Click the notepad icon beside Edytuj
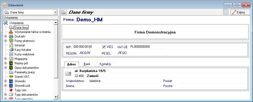The height and width of the screenshot is (102, 253). (x=225, y=12)
